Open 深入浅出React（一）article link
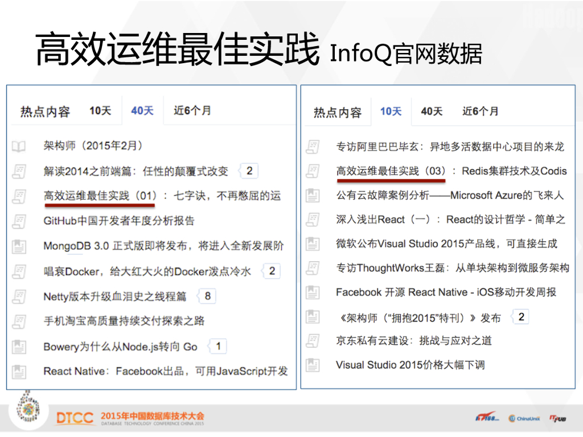Screen dimensions: 583x437 451,220
